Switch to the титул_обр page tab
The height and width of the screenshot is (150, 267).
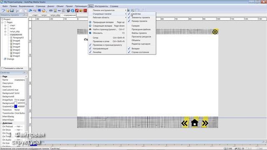(54, 15)
